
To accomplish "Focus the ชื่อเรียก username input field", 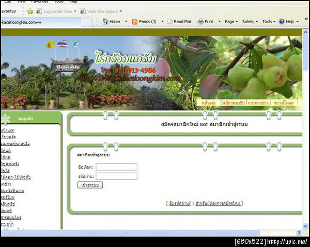I will pos(116,167).
